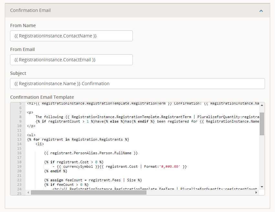The height and width of the screenshot is (212, 275).
Task: Select the Subject input field
Action: (137, 84)
